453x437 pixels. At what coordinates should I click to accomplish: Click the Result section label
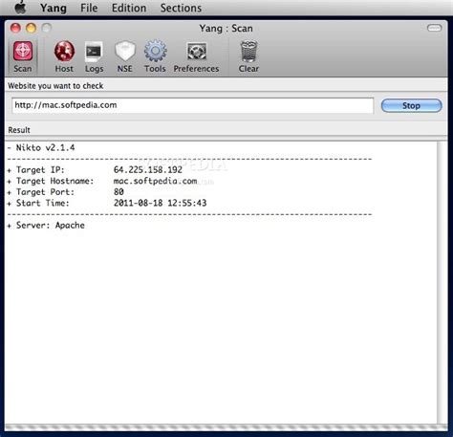19,130
